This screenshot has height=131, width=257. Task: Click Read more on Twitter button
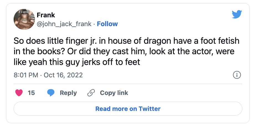[128, 109]
